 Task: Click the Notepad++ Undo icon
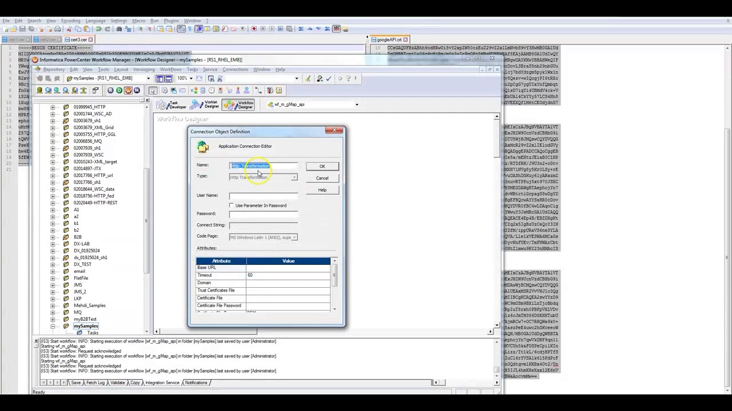(98, 29)
